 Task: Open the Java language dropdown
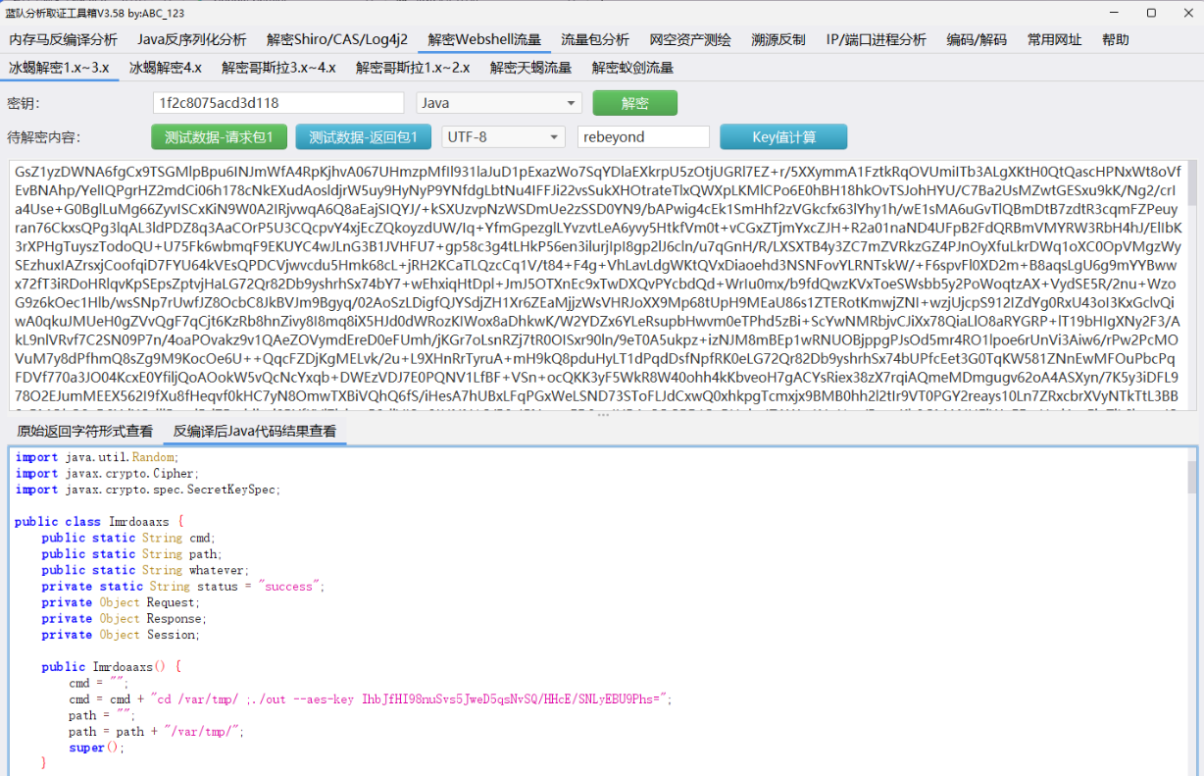[x=499, y=103]
